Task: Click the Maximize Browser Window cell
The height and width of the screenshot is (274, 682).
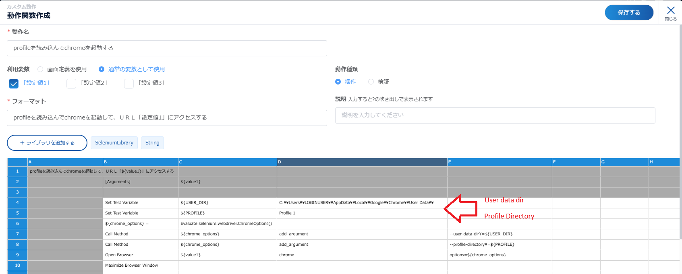Action: [140, 266]
